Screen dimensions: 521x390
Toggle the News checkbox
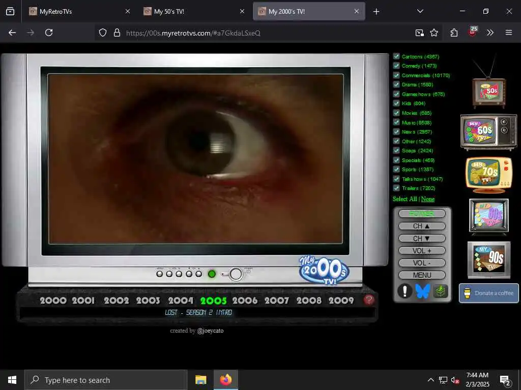pyautogui.click(x=396, y=132)
